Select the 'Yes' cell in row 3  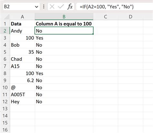coord(64,38)
